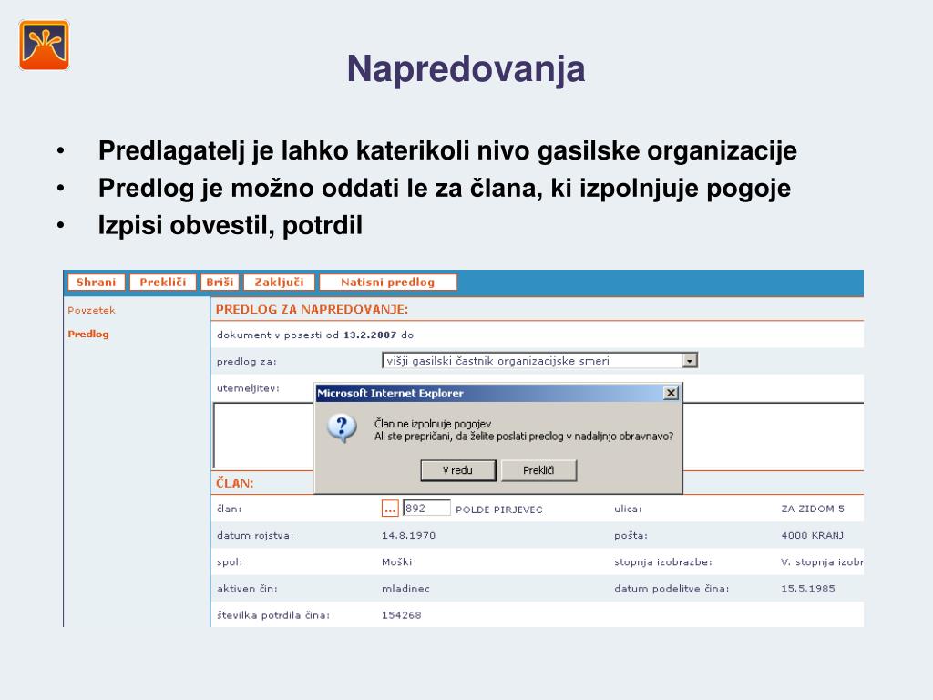
Task: Click the birth date "14.8.1970"
Action: 408,536
